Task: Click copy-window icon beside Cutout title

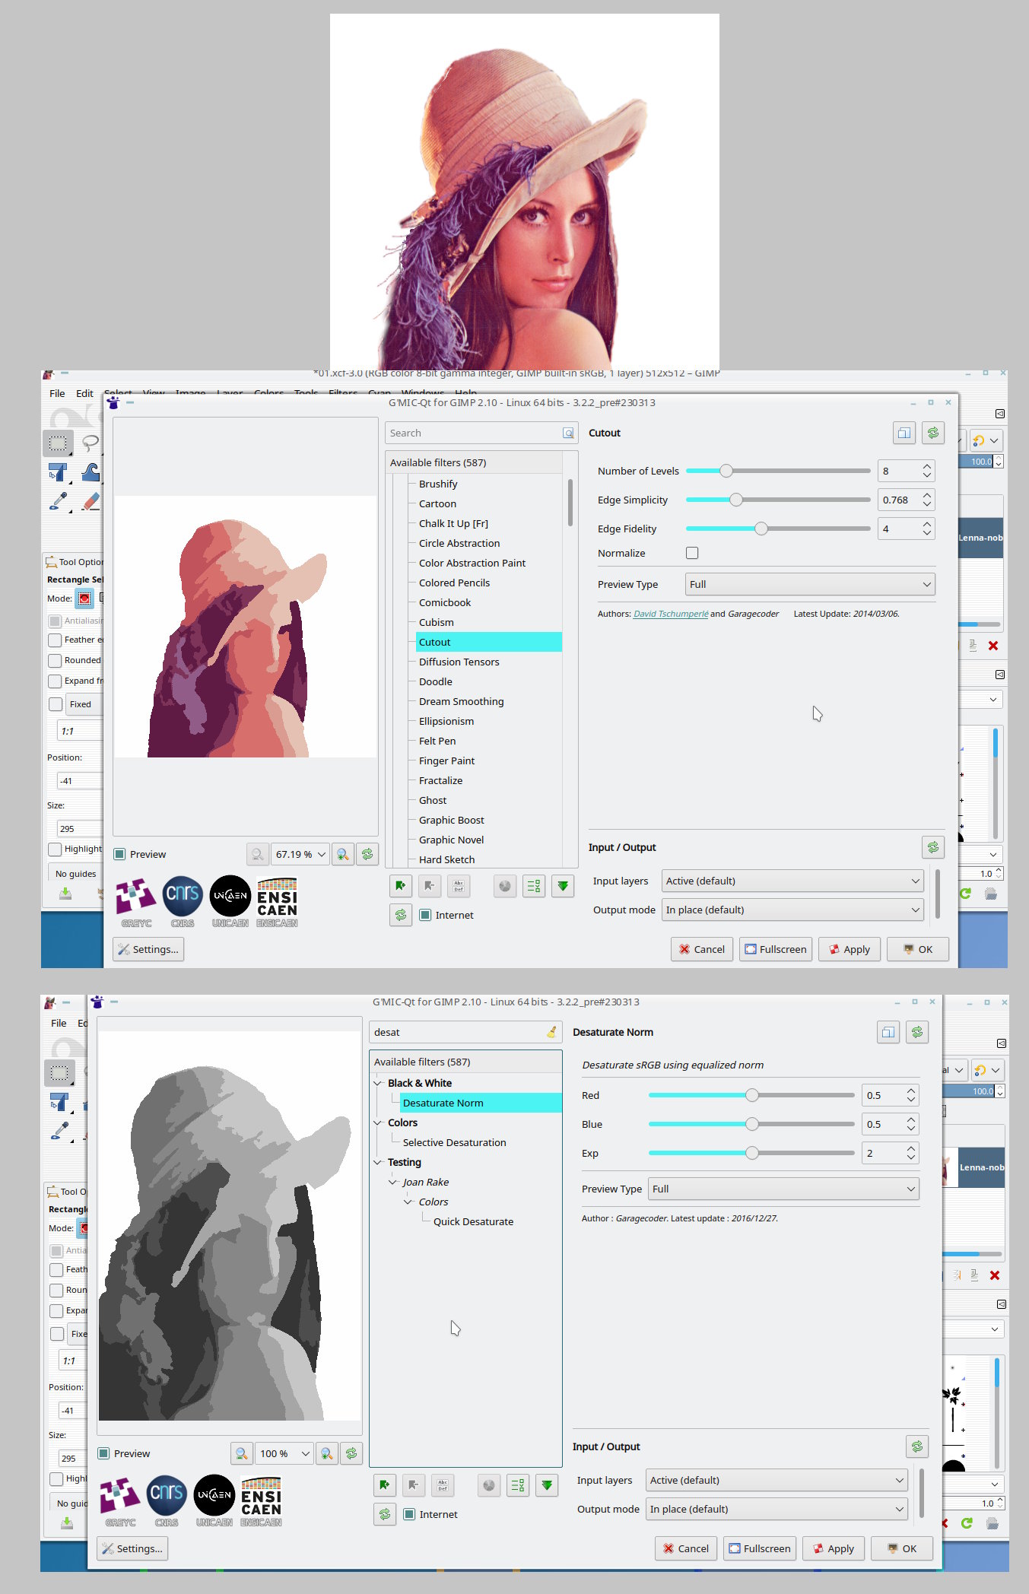Action: 904,433
